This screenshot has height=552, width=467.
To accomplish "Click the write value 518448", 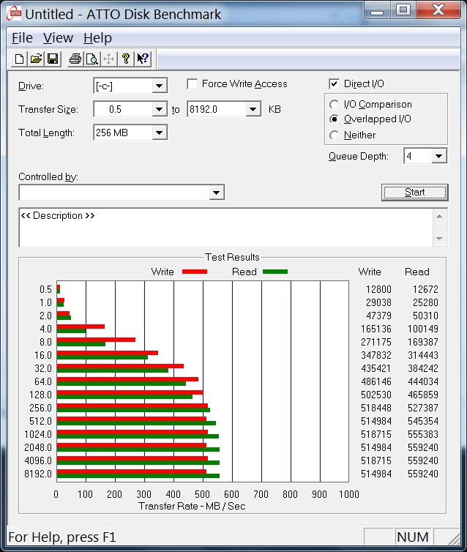I will [376, 408].
